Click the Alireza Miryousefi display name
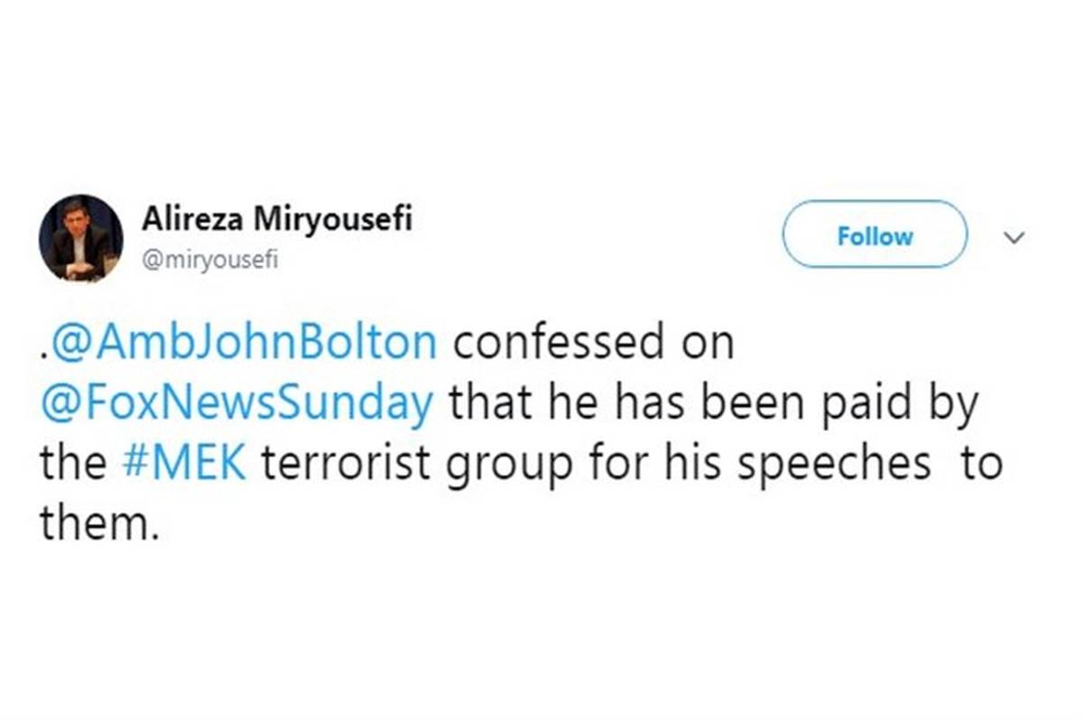The height and width of the screenshot is (721, 1083). (277, 219)
